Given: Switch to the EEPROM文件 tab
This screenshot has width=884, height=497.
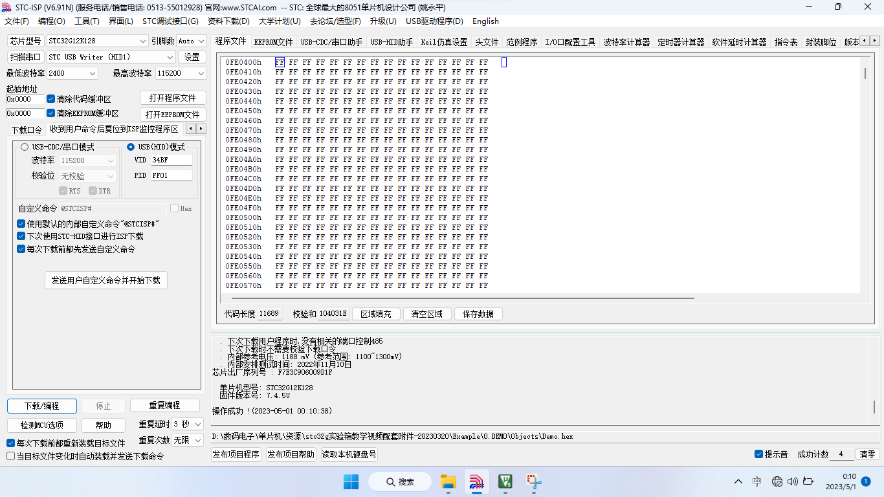Looking at the screenshot, I should [x=273, y=42].
